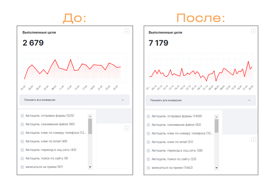Click info icon in the 2 679 goals card

[x=127, y=31]
